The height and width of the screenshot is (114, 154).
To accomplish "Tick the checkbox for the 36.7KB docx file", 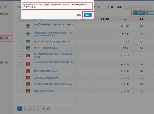I will (21, 34).
